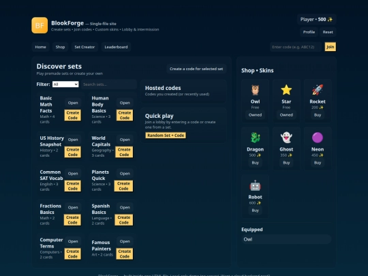
Task: Open the Basic Math Facts set
Action: [73, 103]
